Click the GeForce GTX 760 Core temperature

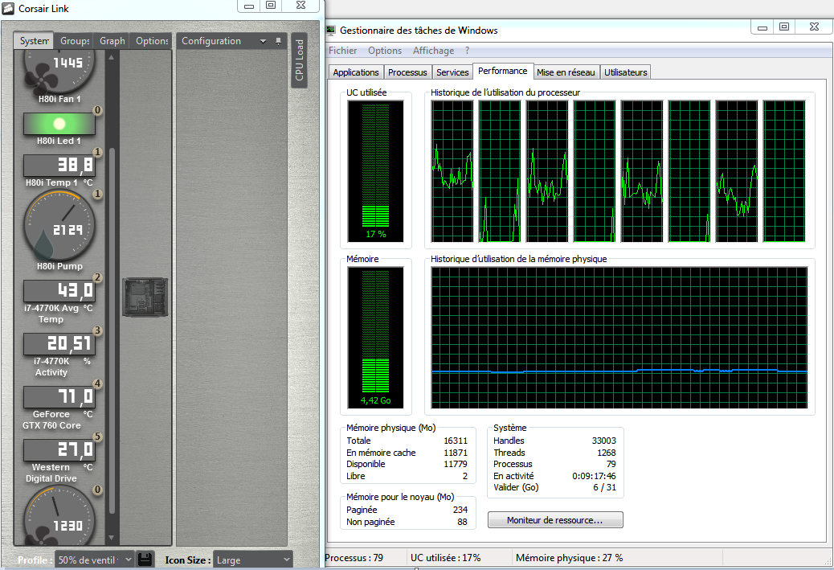tap(59, 396)
